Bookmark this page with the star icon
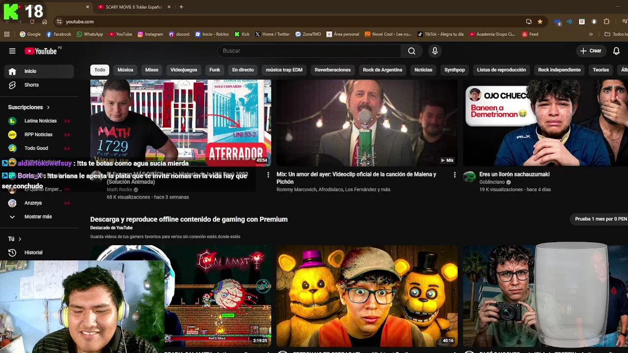 (540, 22)
